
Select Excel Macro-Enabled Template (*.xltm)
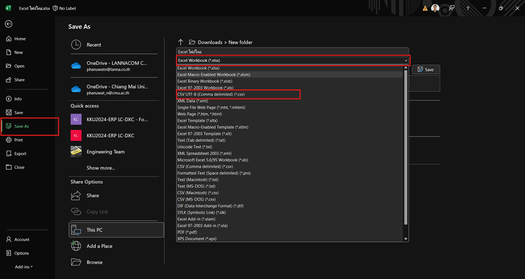(290, 127)
